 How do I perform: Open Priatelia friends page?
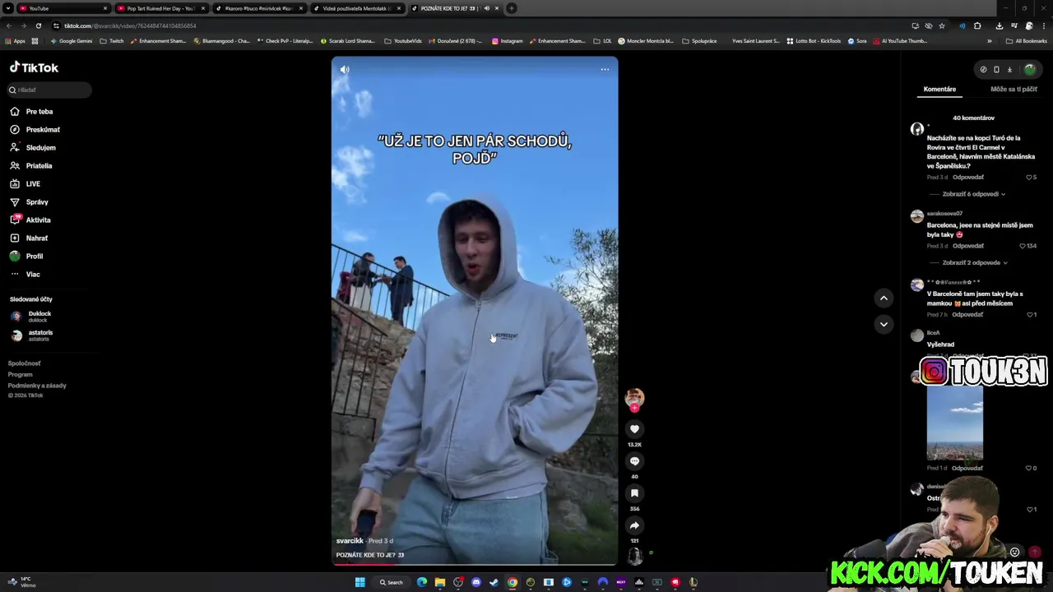[31, 166]
